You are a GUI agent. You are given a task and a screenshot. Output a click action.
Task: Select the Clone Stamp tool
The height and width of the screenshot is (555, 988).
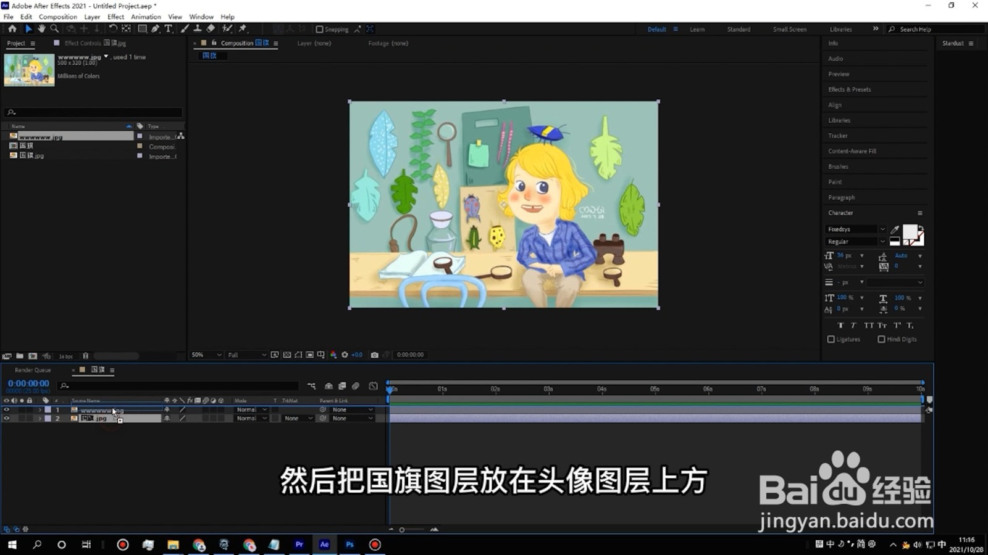pos(198,28)
